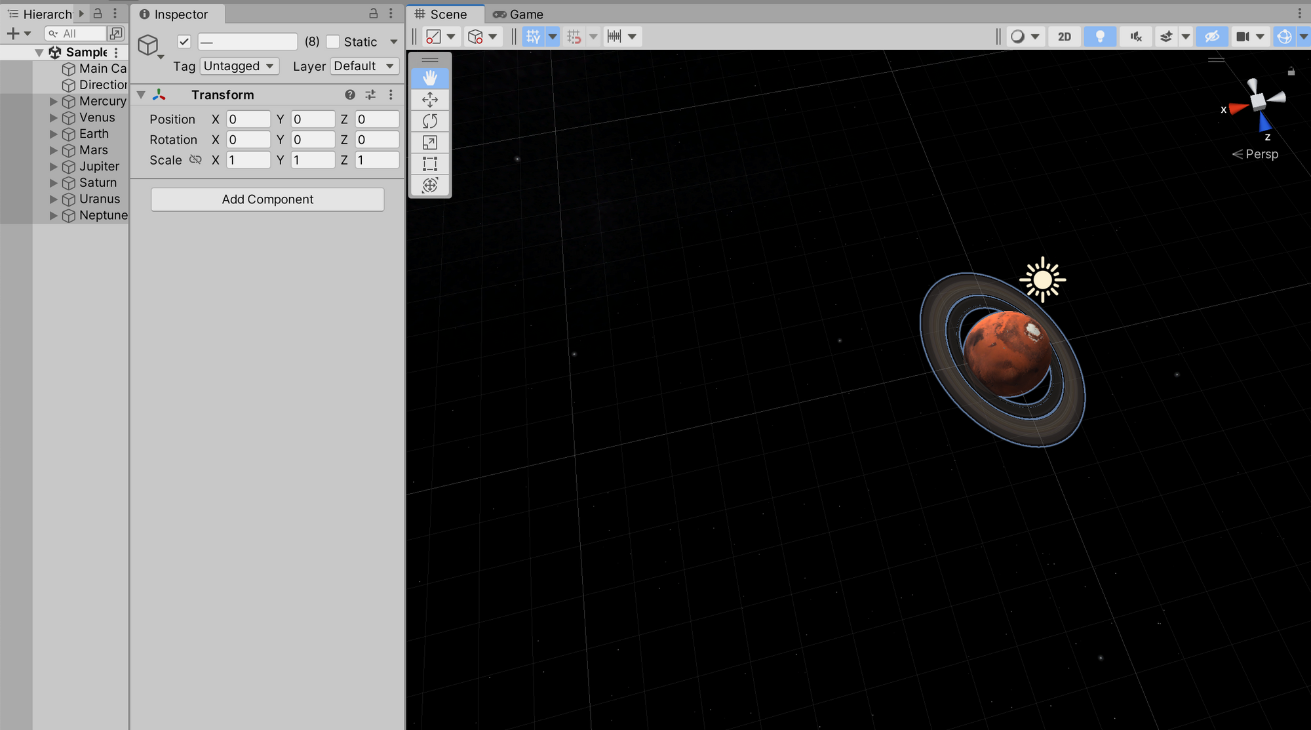The height and width of the screenshot is (730, 1311).
Task: Select the Rect transform tool
Action: tap(430, 164)
